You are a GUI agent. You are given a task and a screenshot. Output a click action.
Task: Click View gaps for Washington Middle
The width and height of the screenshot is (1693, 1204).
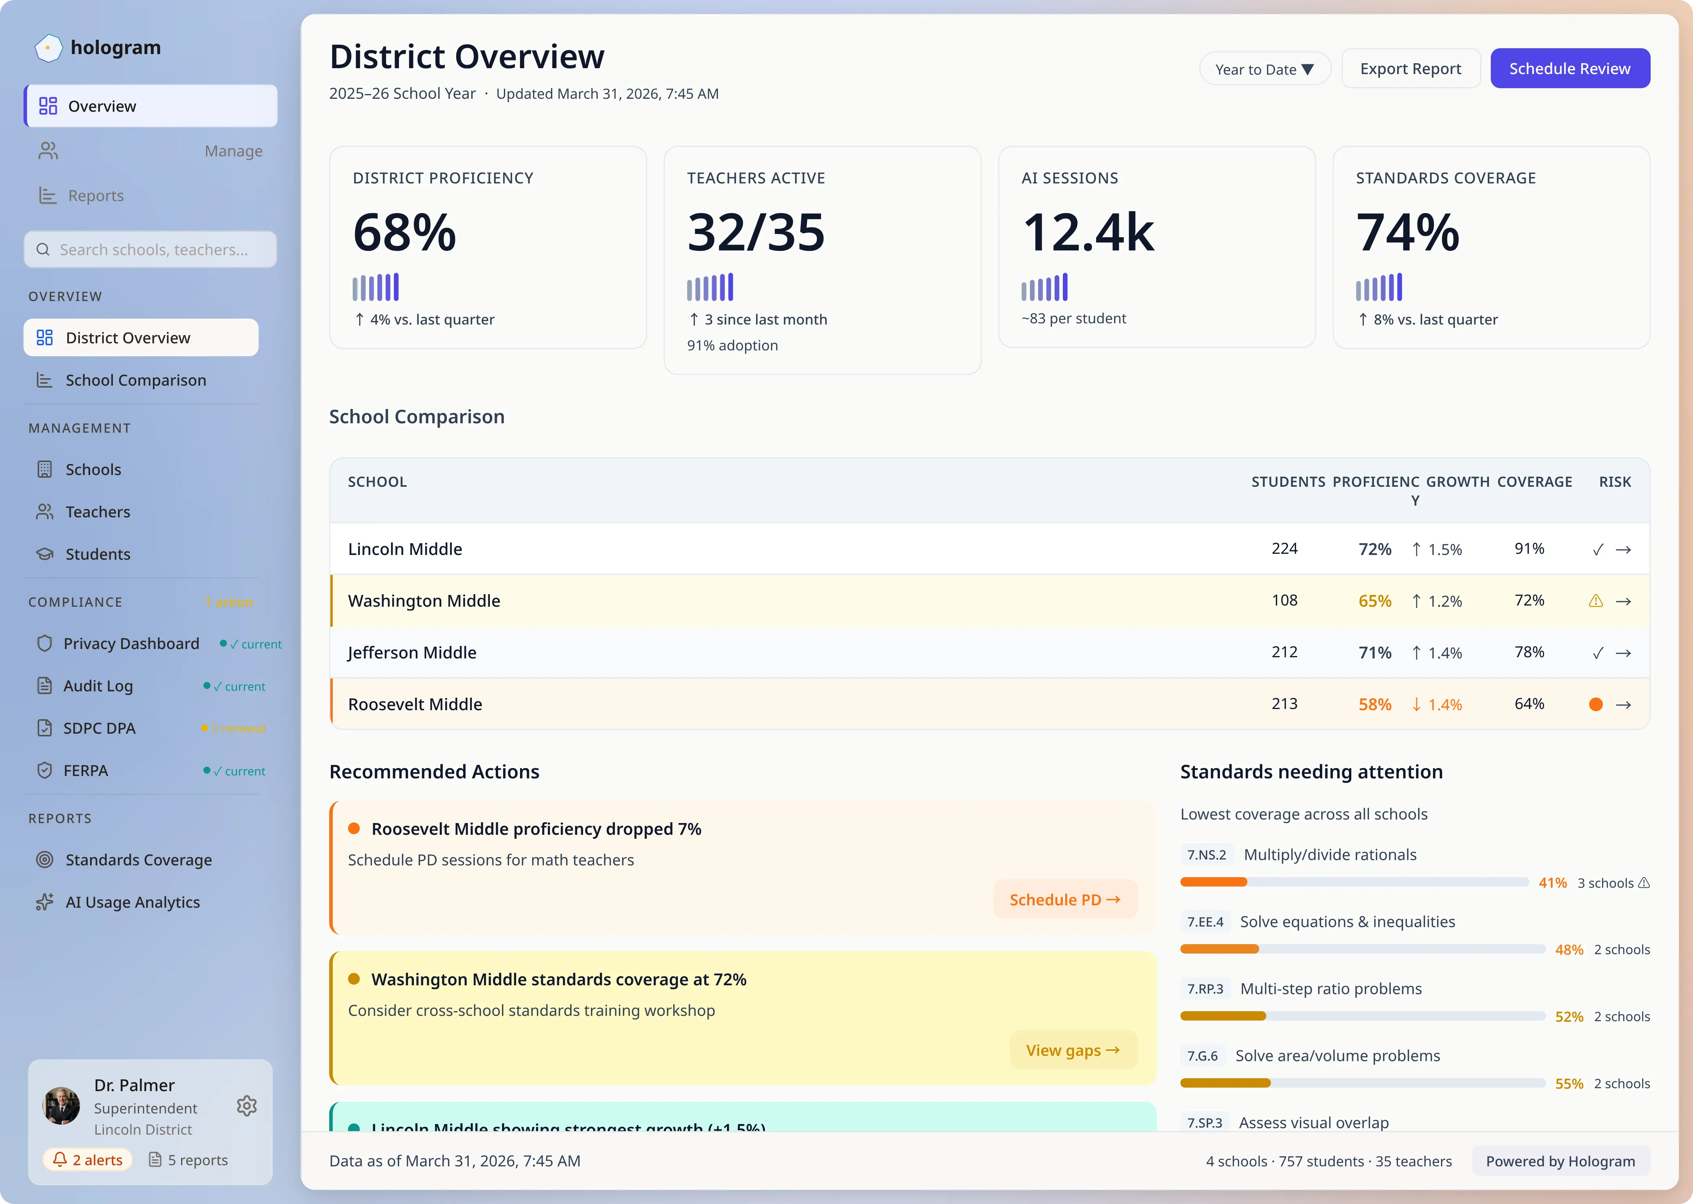point(1073,1049)
